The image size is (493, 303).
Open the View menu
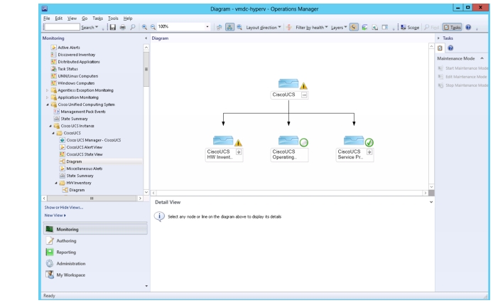pyautogui.click(x=72, y=18)
